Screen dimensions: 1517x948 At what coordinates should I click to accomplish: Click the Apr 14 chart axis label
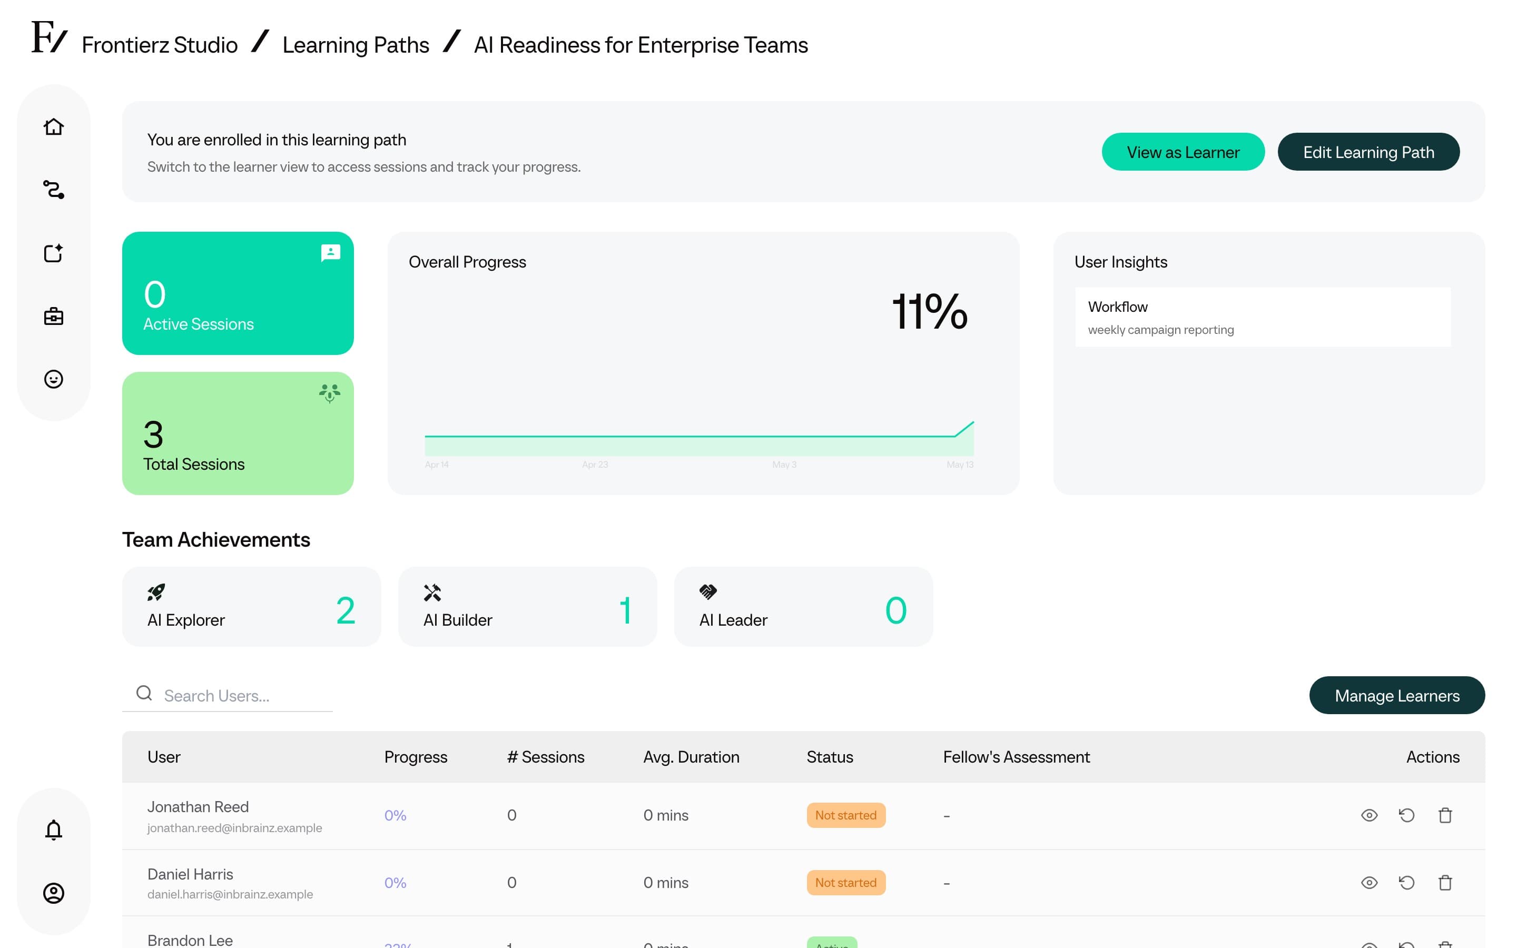click(436, 465)
